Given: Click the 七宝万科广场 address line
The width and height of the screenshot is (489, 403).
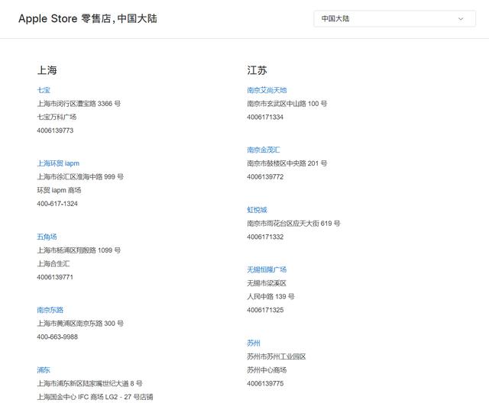Looking at the screenshot, I should pos(57,117).
